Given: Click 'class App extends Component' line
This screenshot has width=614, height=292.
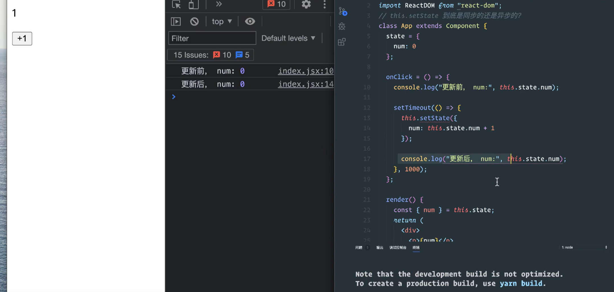Looking at the screenshot, I should [x=432, y=26].
